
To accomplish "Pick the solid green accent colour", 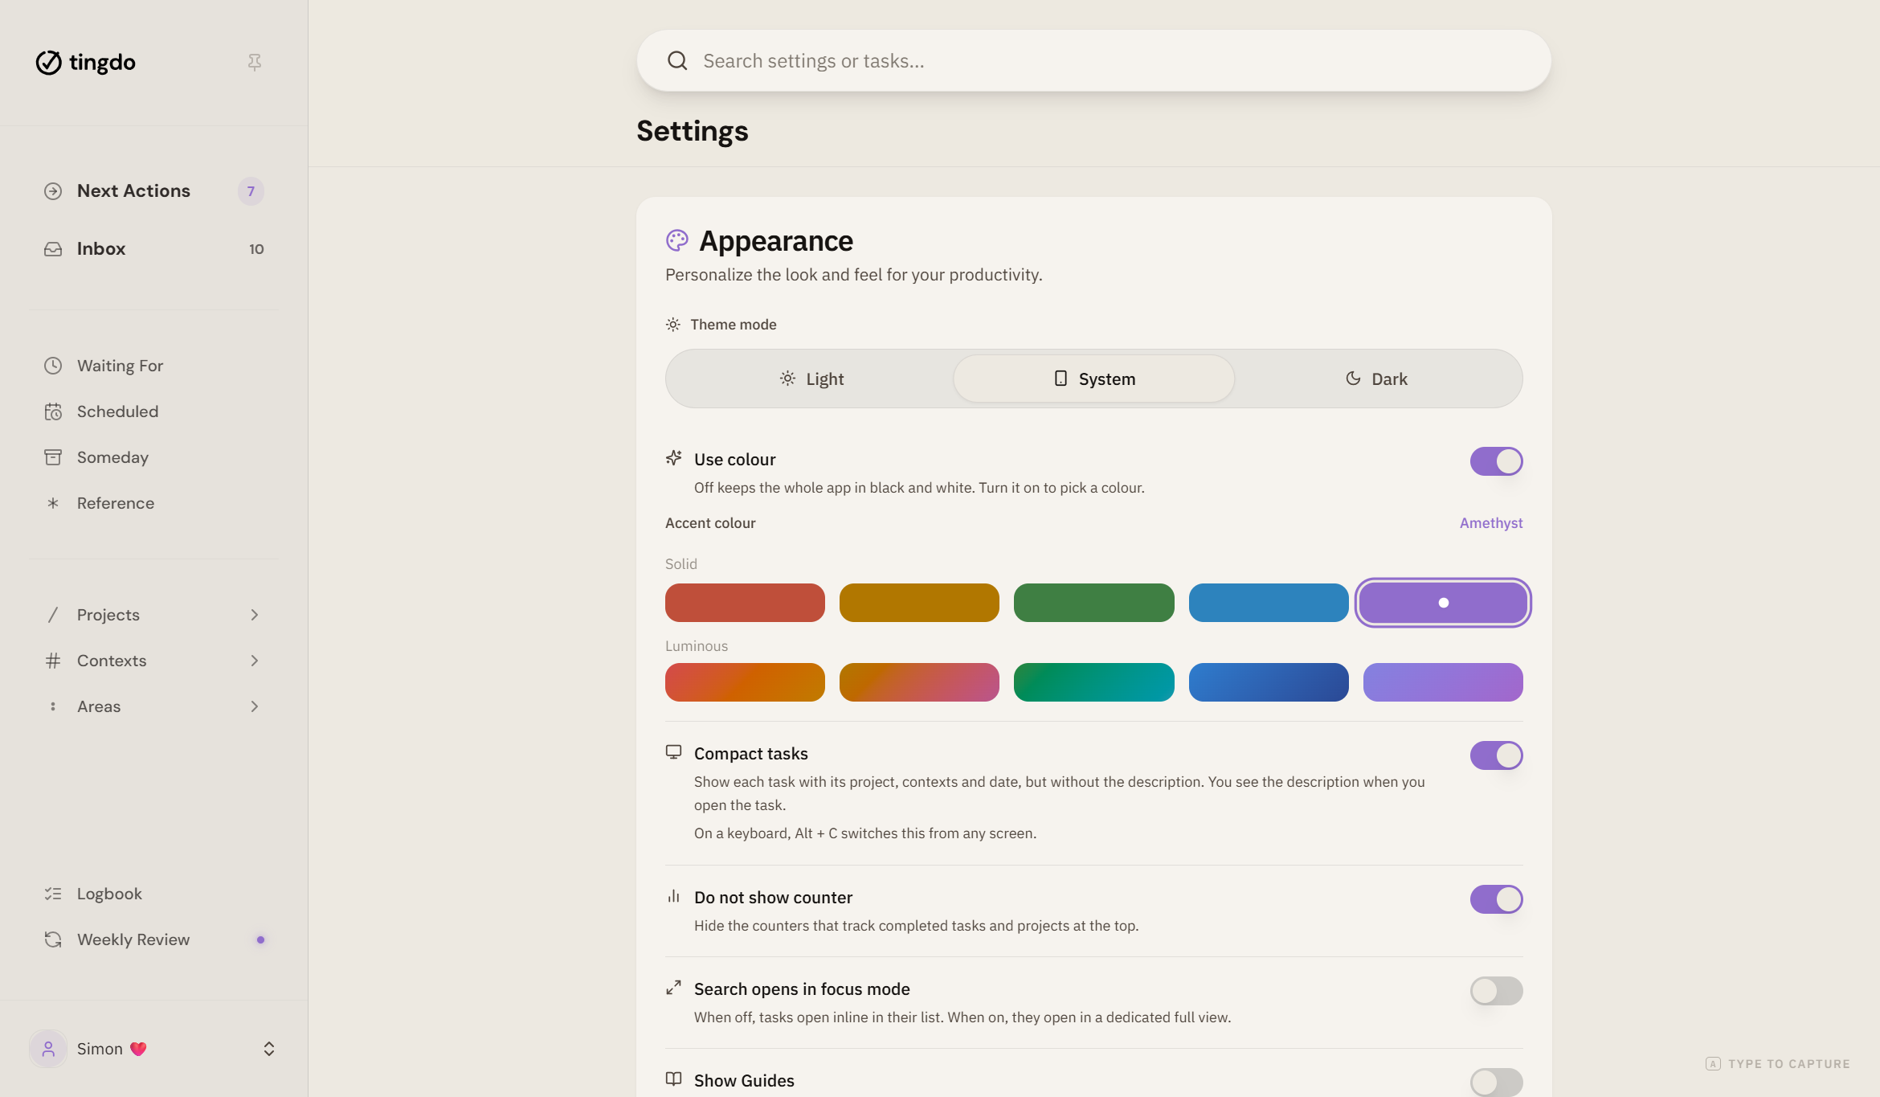I will [x=1093, y=603].
